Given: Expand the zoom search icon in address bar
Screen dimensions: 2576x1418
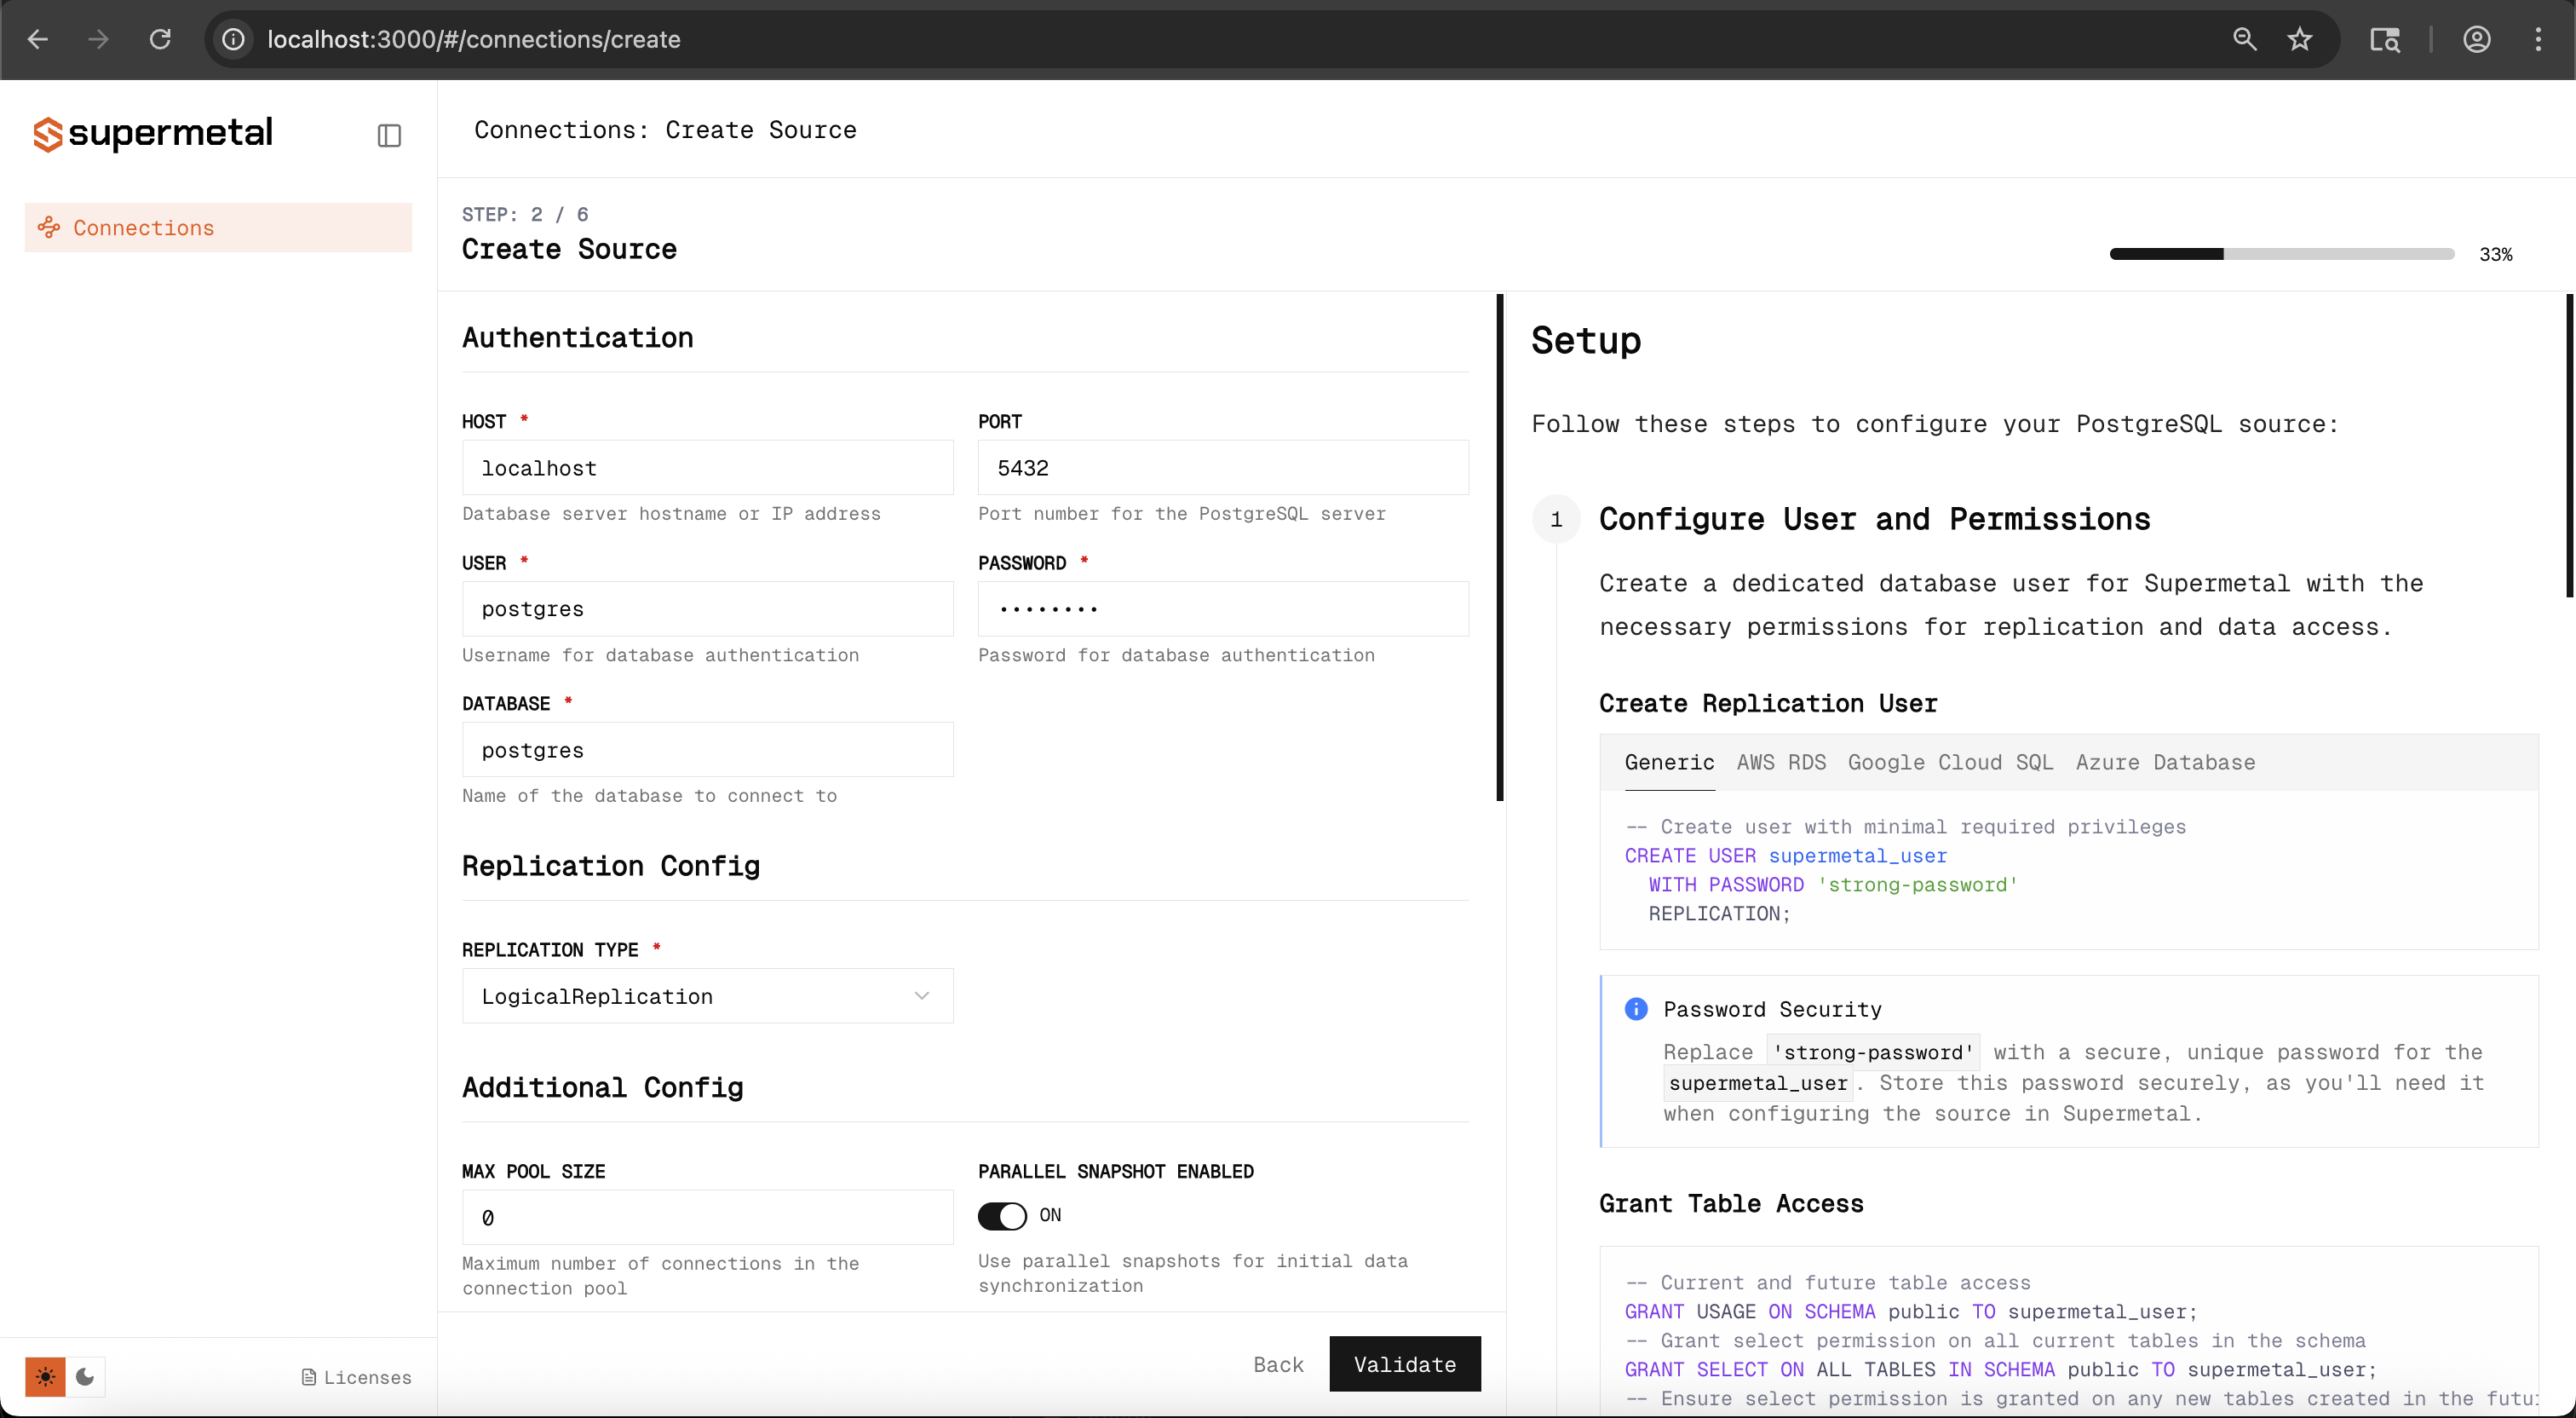Looking at the screenshot, I should click(2245, 39).
